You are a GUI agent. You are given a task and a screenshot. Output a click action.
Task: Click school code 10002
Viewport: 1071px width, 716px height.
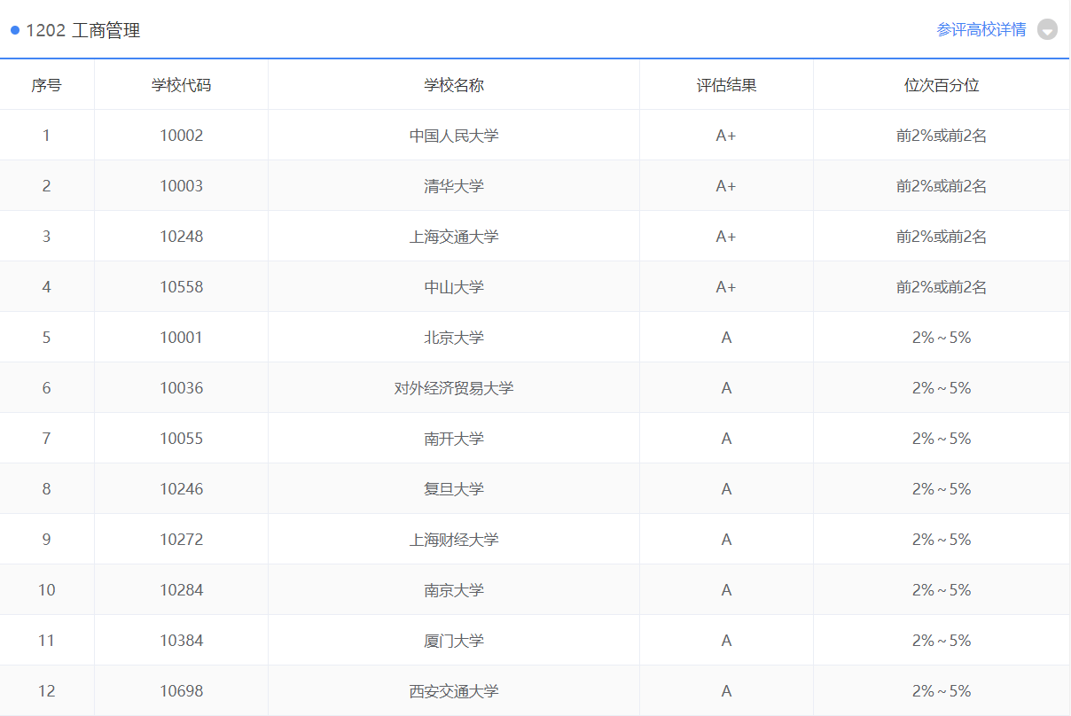point(181,136)
